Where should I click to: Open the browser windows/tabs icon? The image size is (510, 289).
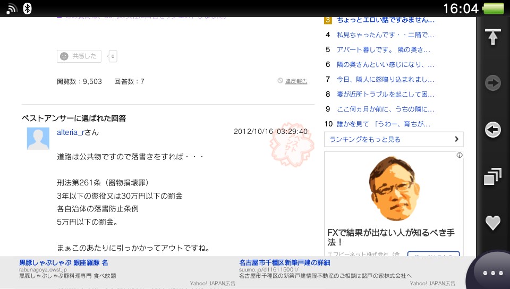tap(493, 176)
